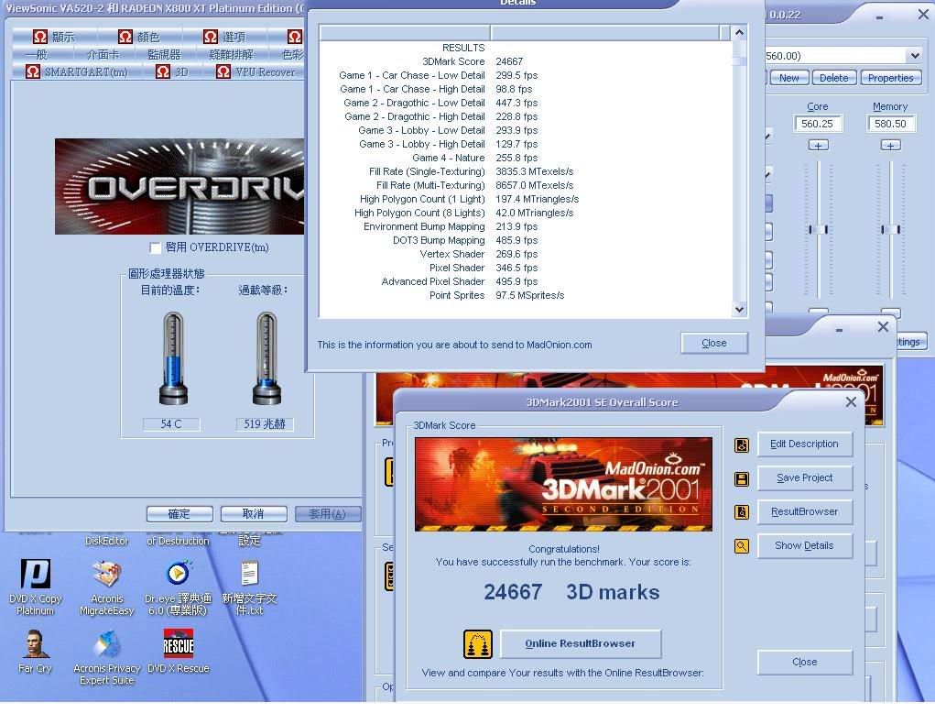Select the Acronis MigrateEasy desktop icon

click(x=107, y=586)
